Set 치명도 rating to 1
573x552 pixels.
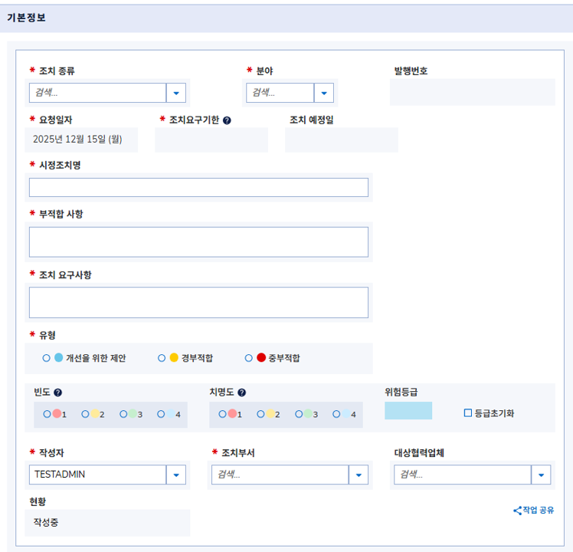point(222,414)
